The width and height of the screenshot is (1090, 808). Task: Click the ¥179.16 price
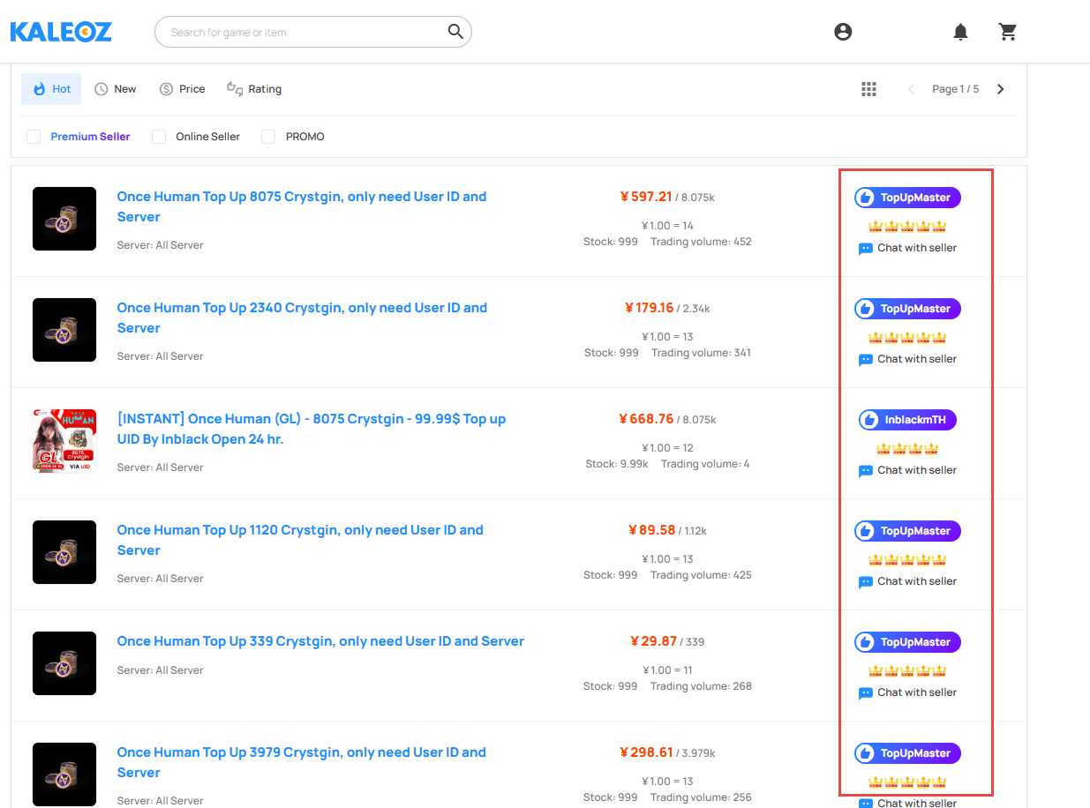tap(649, 308)
